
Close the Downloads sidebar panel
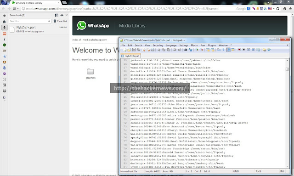[67, 15]
